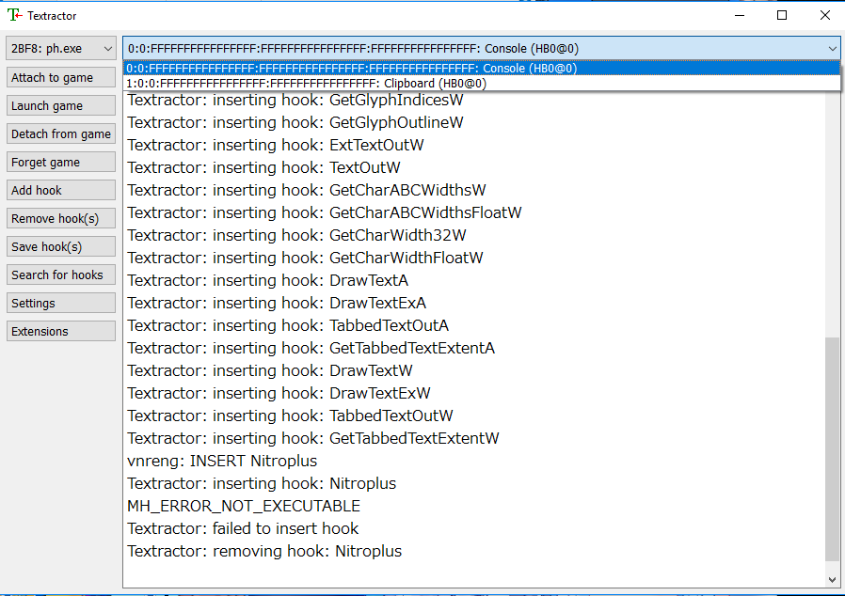The image size is (845, 596).
Task: Expand the hook selection combo box
Action: (470, 48)
